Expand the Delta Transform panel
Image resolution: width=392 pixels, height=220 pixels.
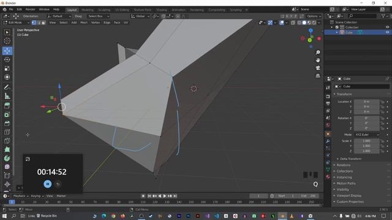click(350, 159)
